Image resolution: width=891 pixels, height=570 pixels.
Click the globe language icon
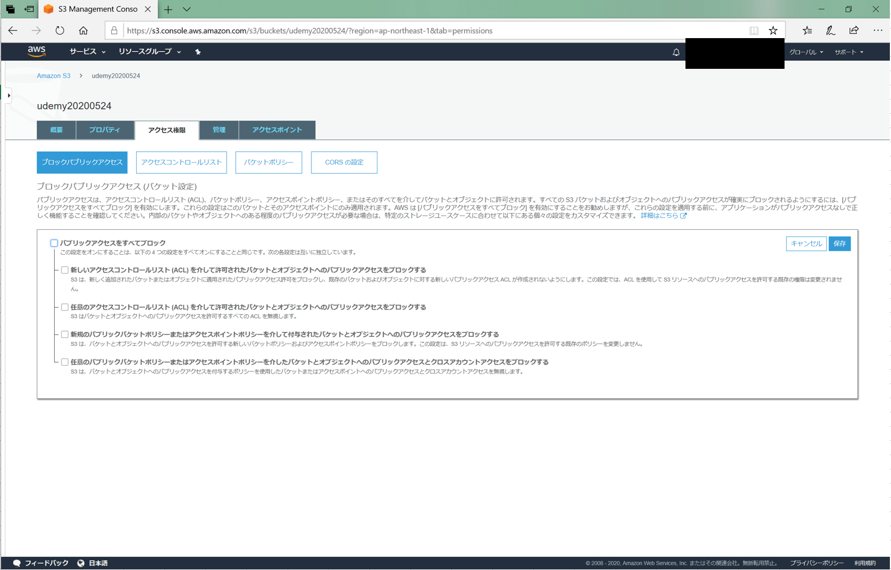pos(81,563)
